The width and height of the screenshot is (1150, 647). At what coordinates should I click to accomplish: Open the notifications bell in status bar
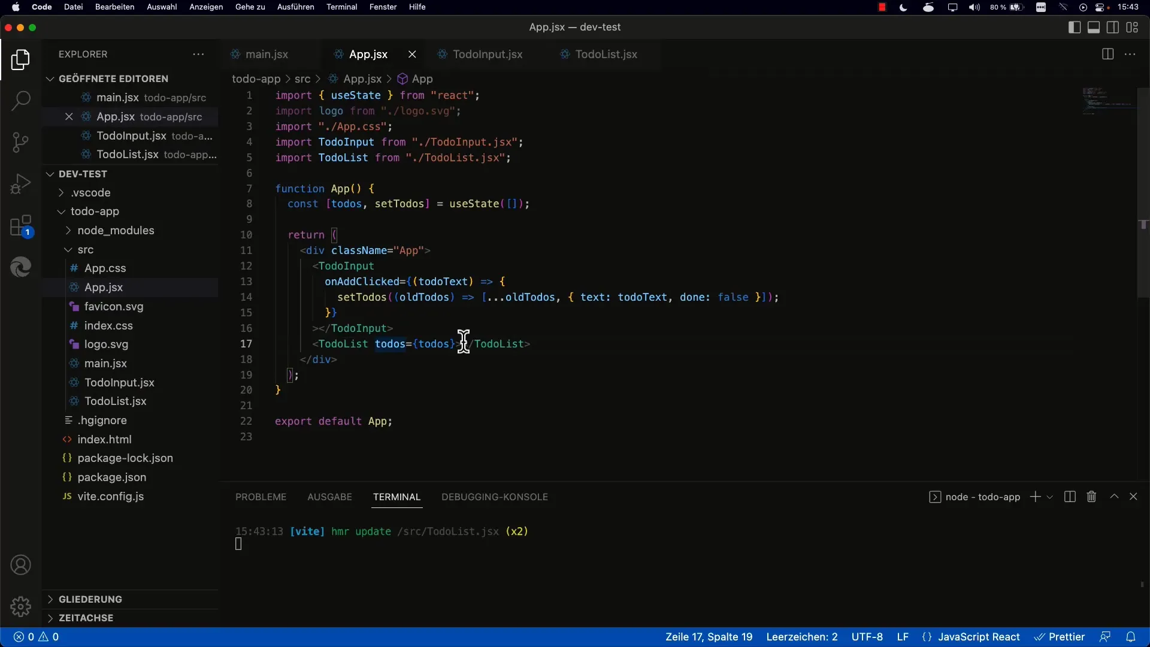click(x=1130, y=637)
